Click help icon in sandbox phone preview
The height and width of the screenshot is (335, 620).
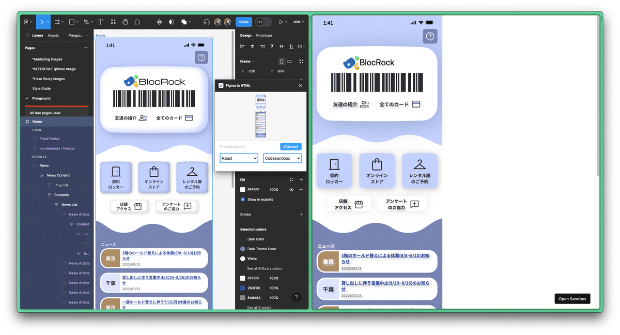point(430,36)
